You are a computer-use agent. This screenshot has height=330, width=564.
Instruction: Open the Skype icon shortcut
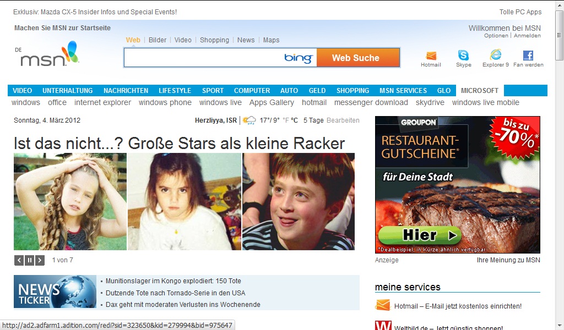click(463, 56)
